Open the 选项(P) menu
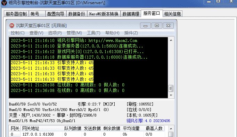 click(x=55, y=33)
